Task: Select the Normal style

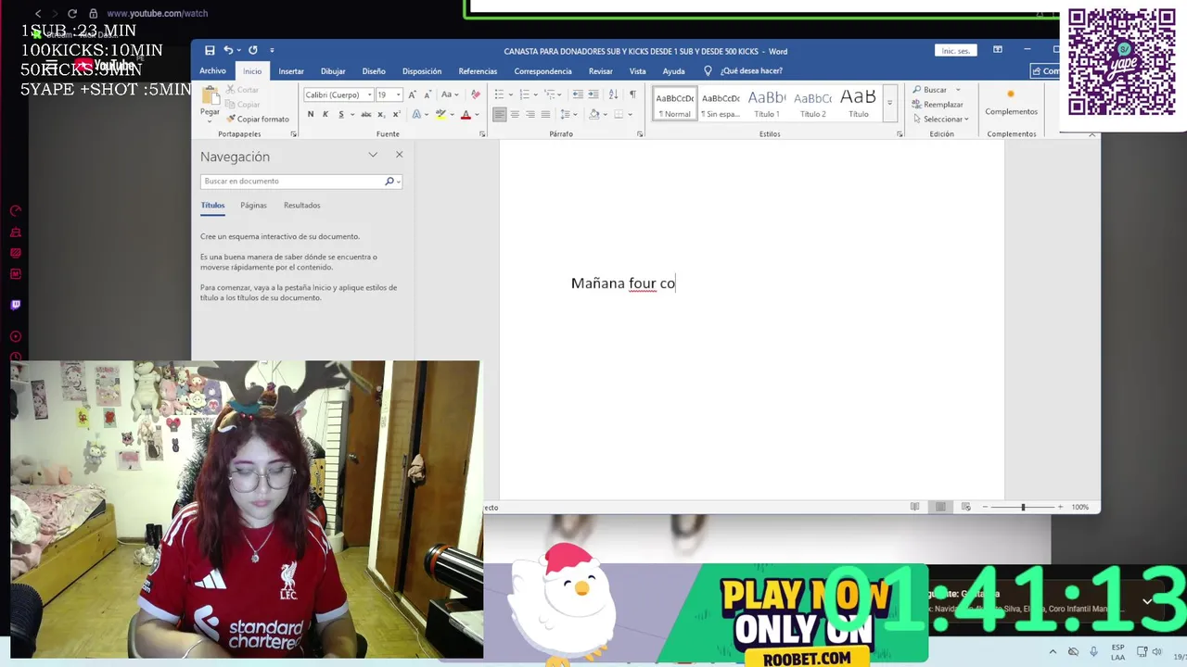Action: [674, 104]
